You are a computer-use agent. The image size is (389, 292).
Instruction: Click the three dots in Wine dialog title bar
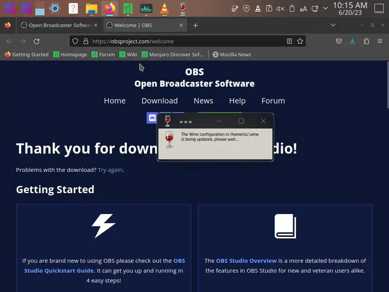click(x=185, y=122)
